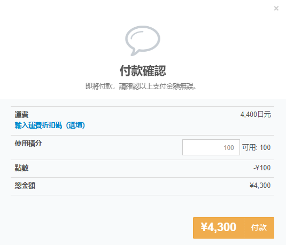This screenshot has width=286, height=245.
Task: Select the 點數 row label
Action: coord(21,168)
